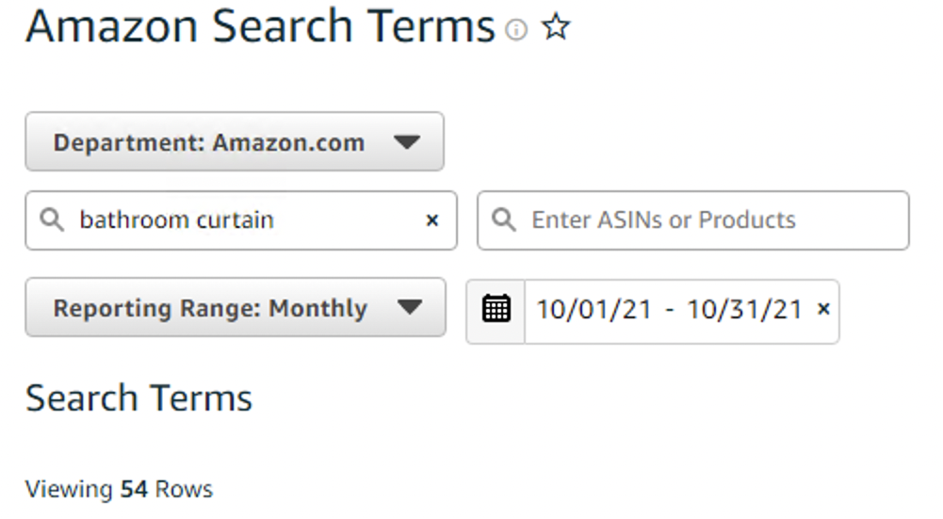Clear the selected date range
Screen dimensions: 943x519
point(824,309)
